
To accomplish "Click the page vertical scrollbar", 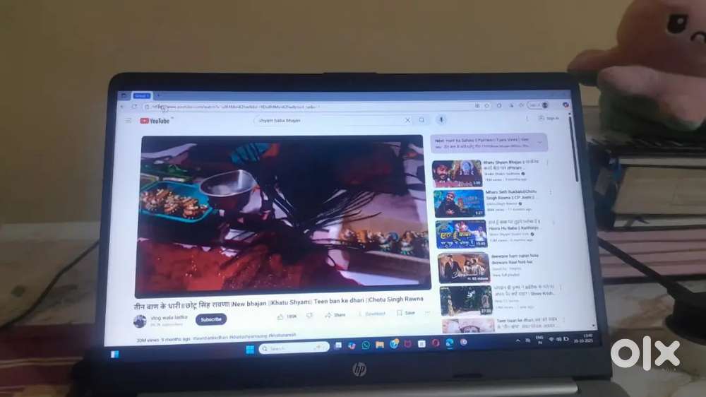I will 574,149.
